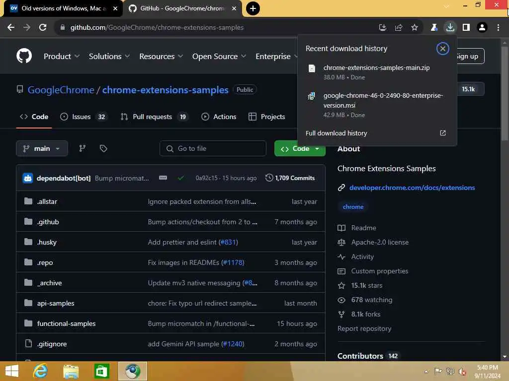Open Full download history link
This screenshot has height=381, width=509.
pyautogui.click(x=337, y=133)
